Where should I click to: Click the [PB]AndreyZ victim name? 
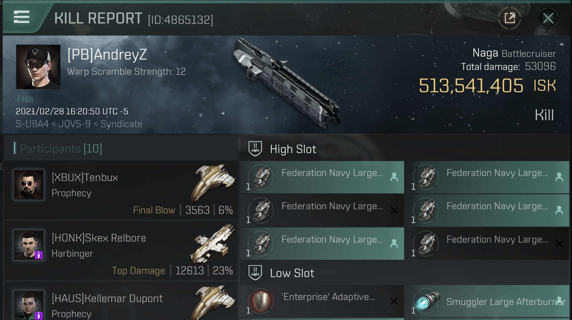[107, 55]
